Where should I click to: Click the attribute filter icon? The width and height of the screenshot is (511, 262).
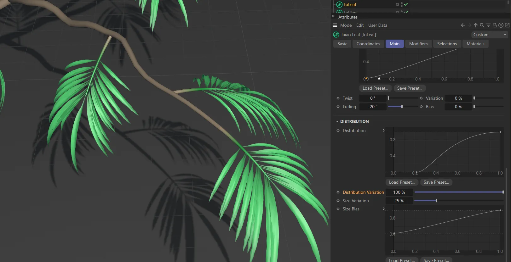[x=488, y=25]
